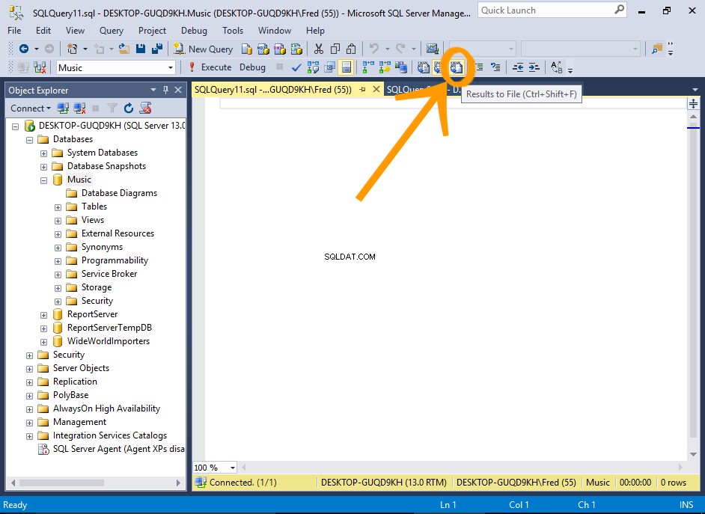
Task: Select the SQLQuery11.sql tab
Action: click(x=273, y=90)
